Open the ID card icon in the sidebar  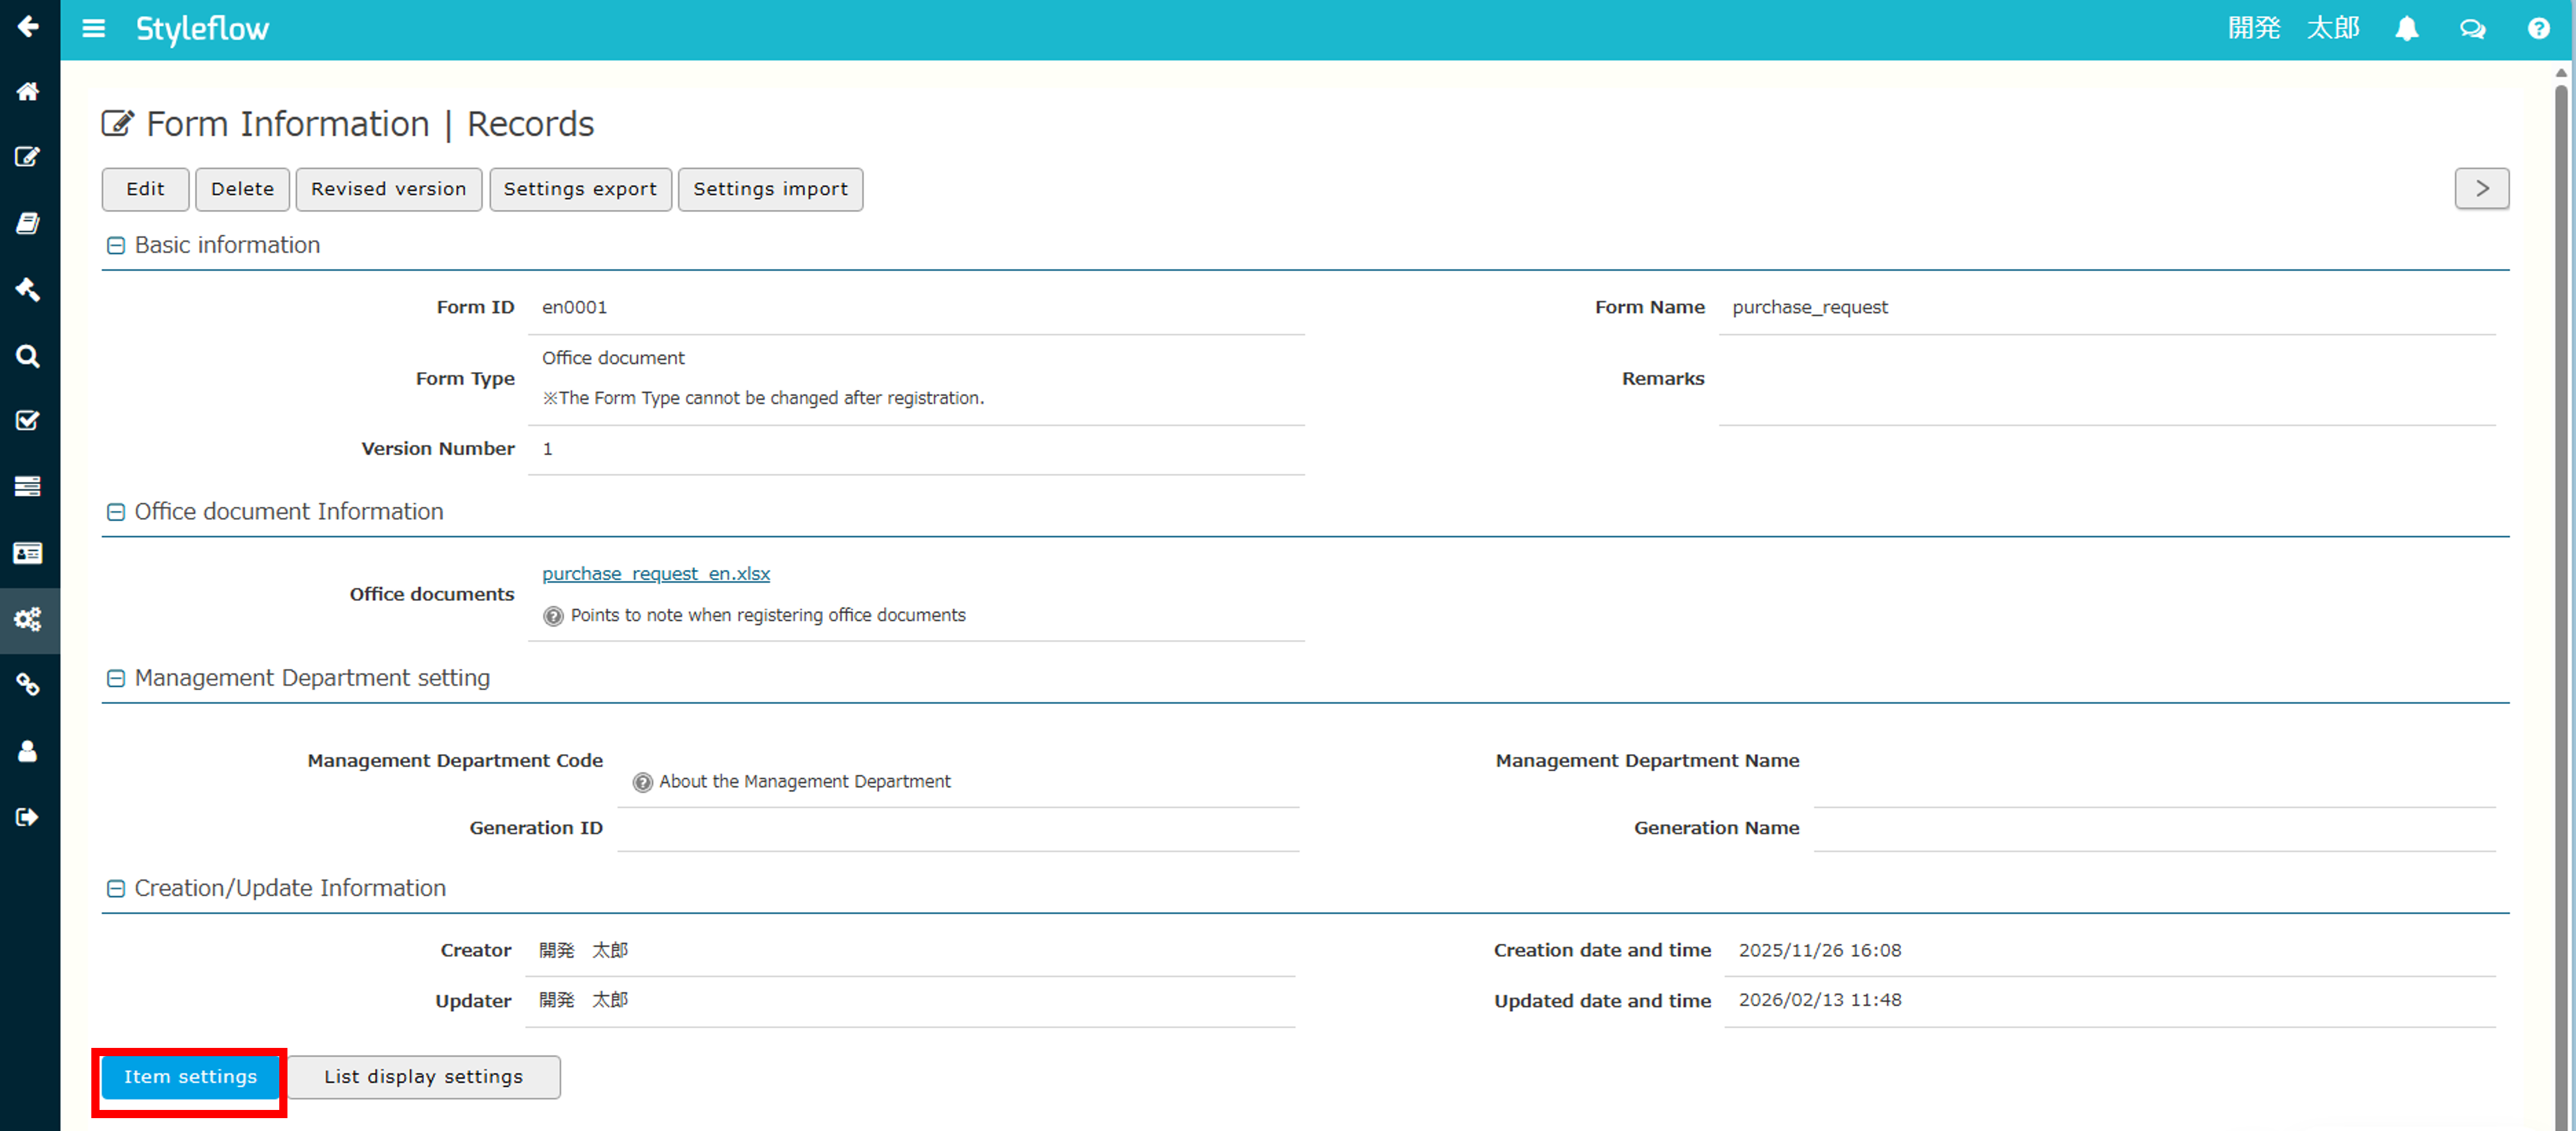click(28, 554)
